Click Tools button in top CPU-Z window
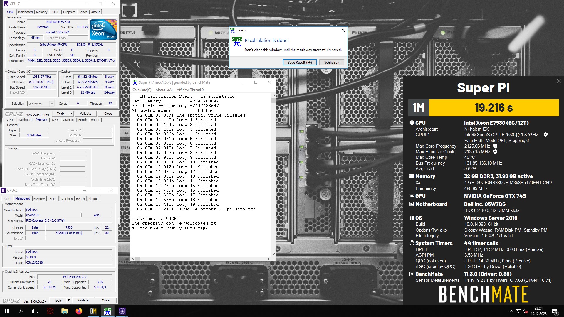 click(x=61, y=114)
